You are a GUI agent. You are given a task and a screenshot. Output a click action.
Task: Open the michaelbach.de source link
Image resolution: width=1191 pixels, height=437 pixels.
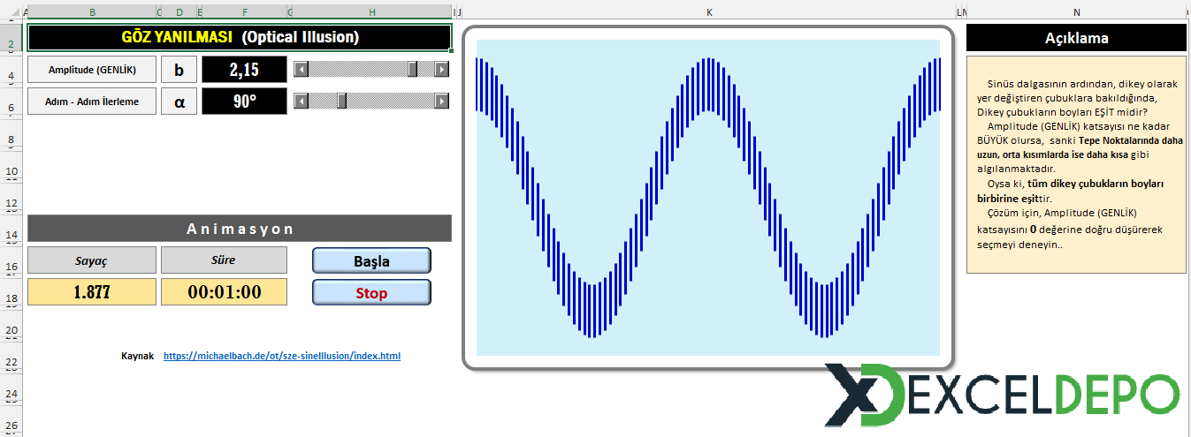[282, 356]
